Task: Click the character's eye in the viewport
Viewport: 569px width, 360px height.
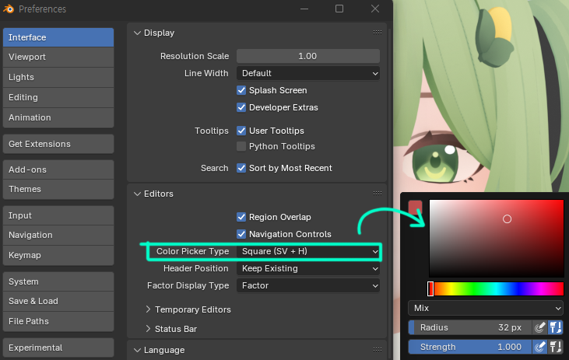Action: (435, 160)
